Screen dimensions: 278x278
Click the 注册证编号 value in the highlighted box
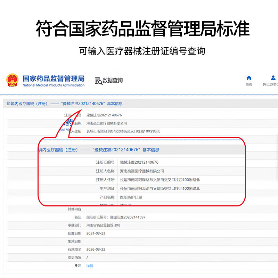point(139,162)
